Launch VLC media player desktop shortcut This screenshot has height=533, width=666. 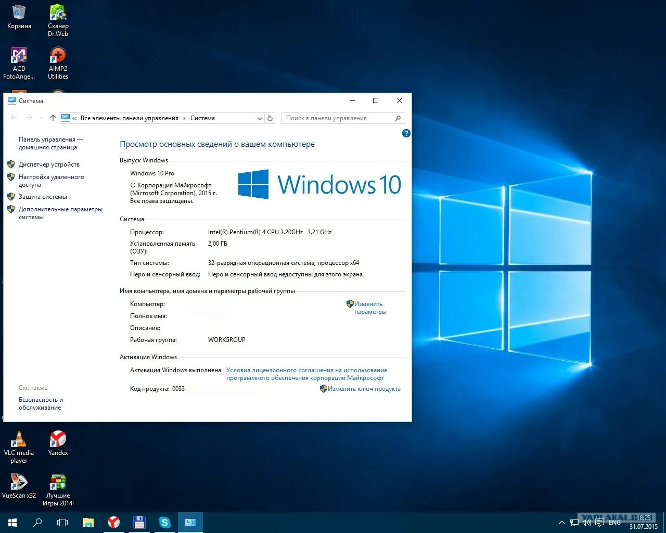point(19,447)
